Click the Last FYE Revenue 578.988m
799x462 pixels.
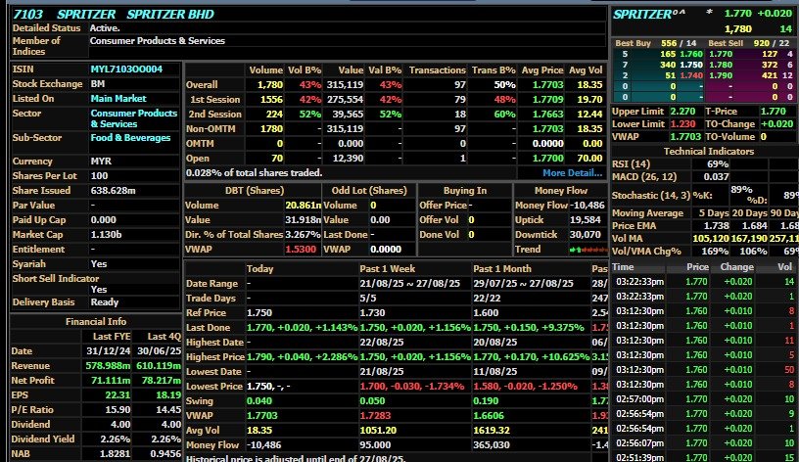[108, 366]
